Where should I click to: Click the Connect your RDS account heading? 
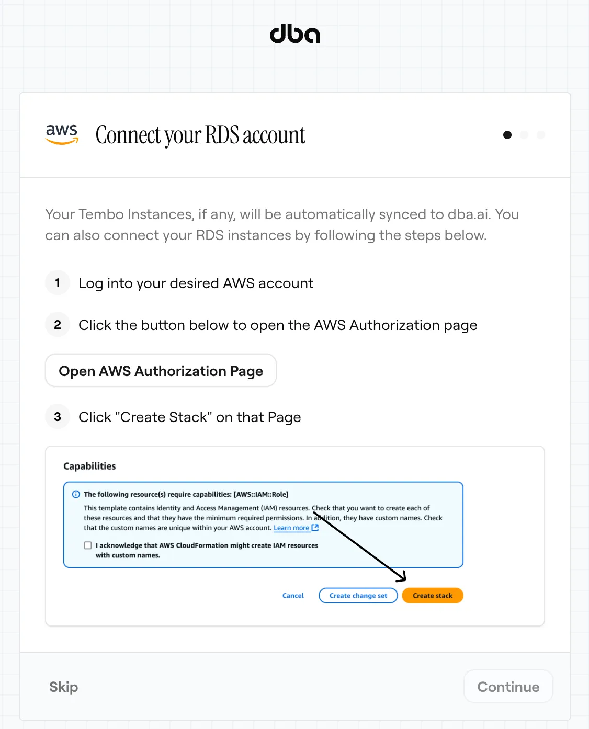click(x=200, y=135)
